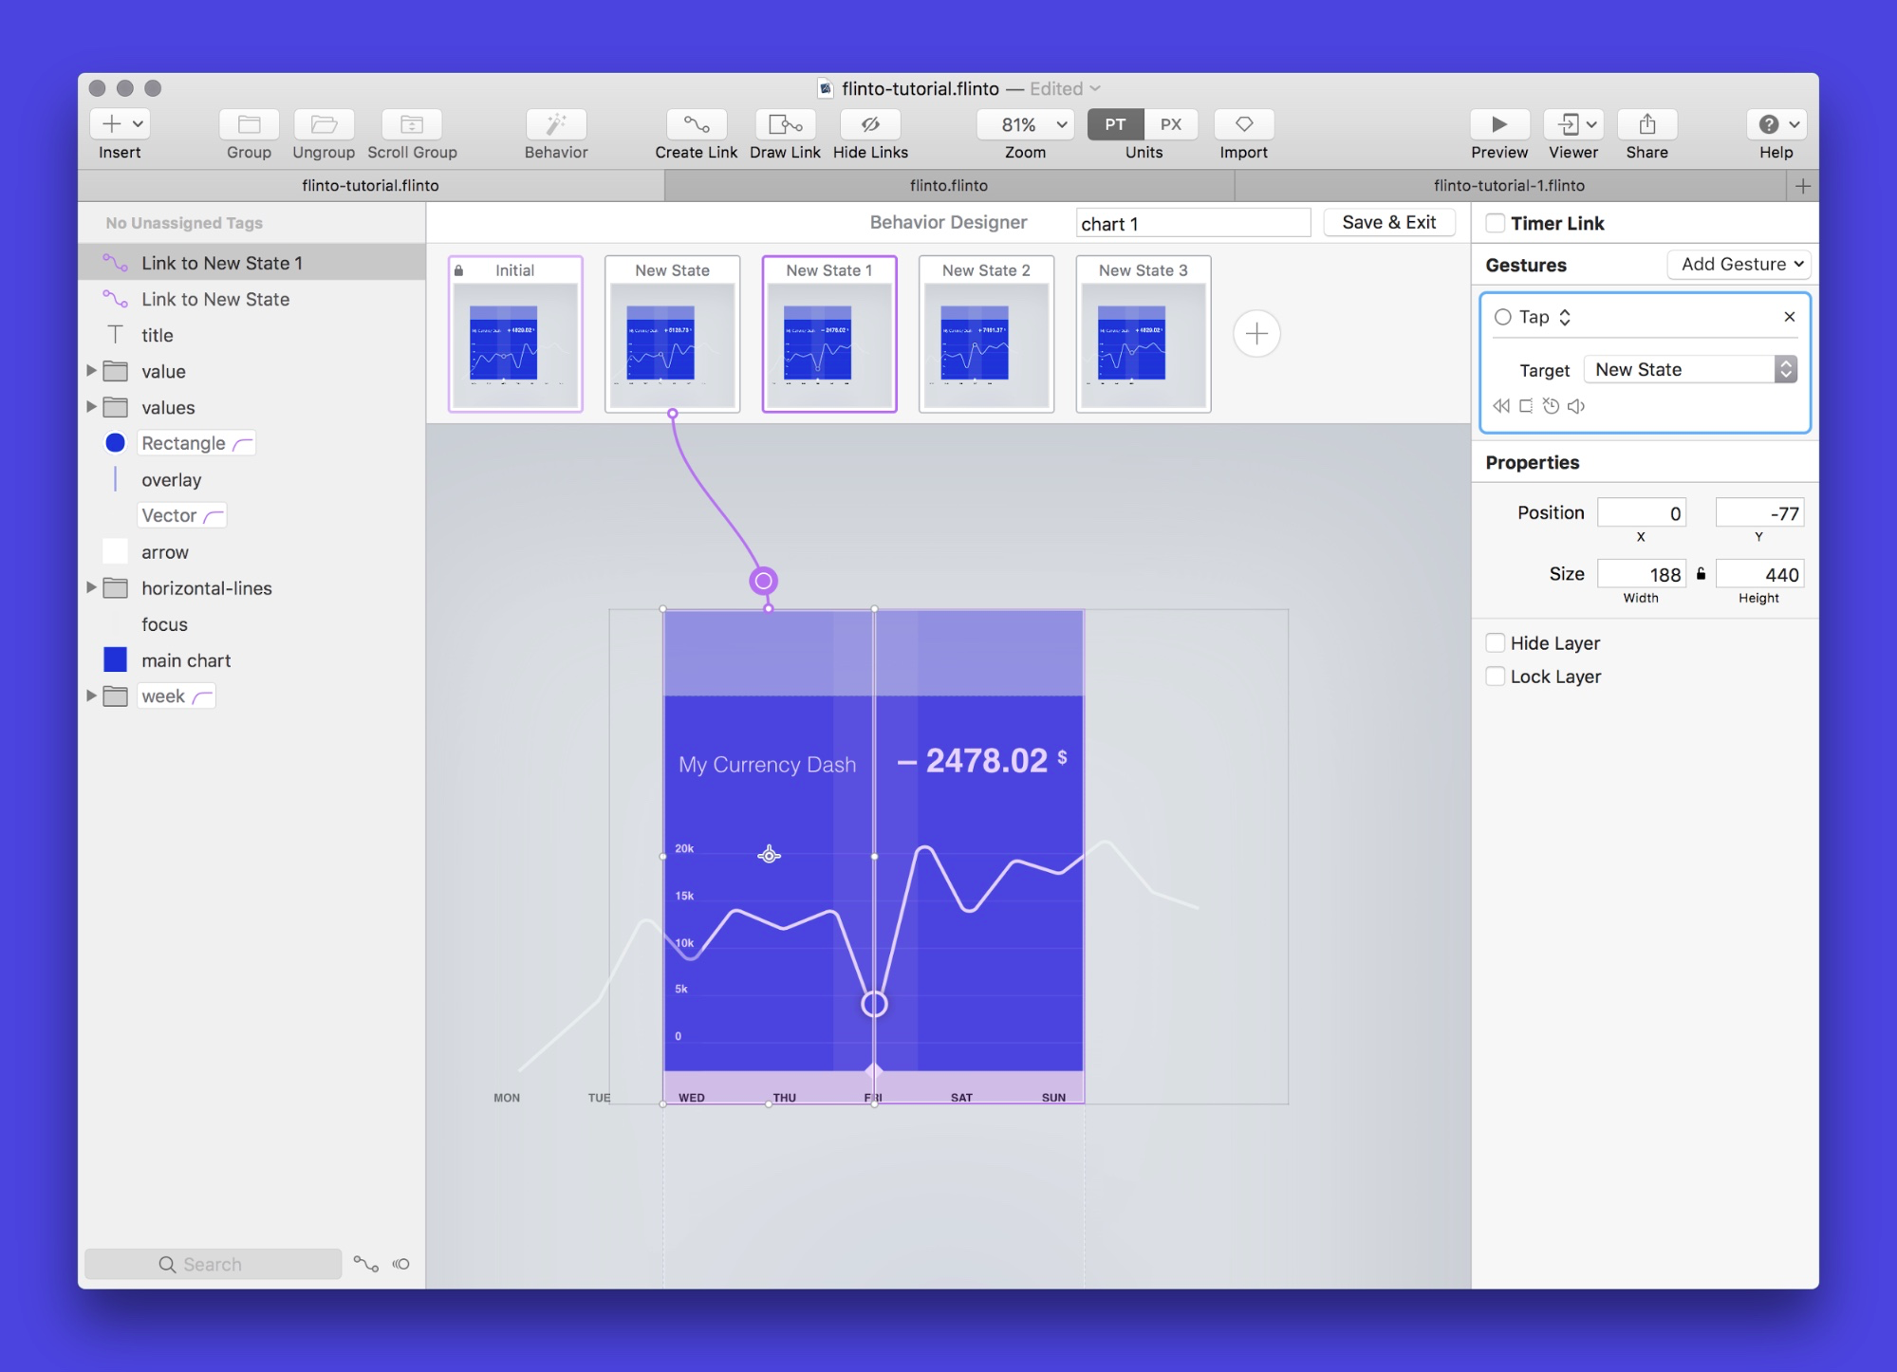Click the timer clock gesture icon

pos(1551,406)
